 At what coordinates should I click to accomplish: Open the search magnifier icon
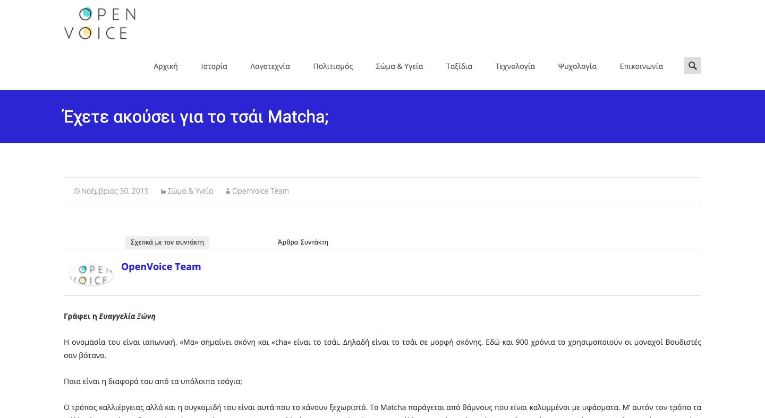pyautogui.click(x=692, y=66)
